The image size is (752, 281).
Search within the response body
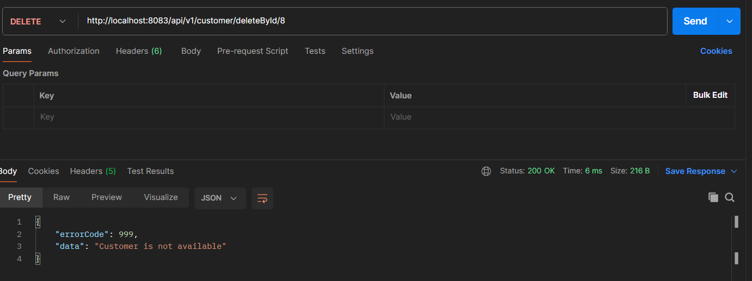point(730,197)
